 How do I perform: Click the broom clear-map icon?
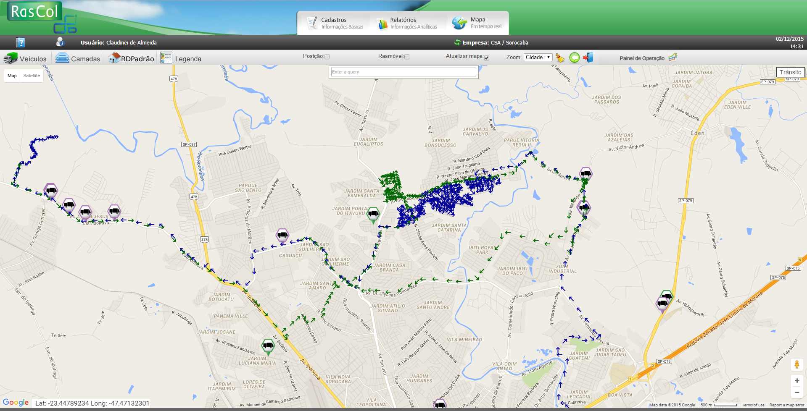pos(560,58)
